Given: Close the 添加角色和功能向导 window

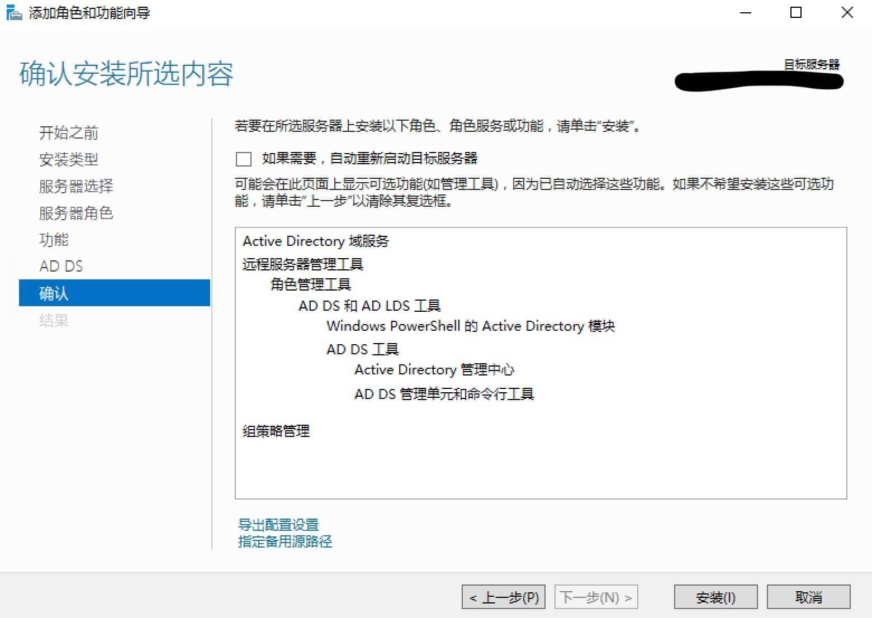Looking at the screenshot, I should 847,12.
